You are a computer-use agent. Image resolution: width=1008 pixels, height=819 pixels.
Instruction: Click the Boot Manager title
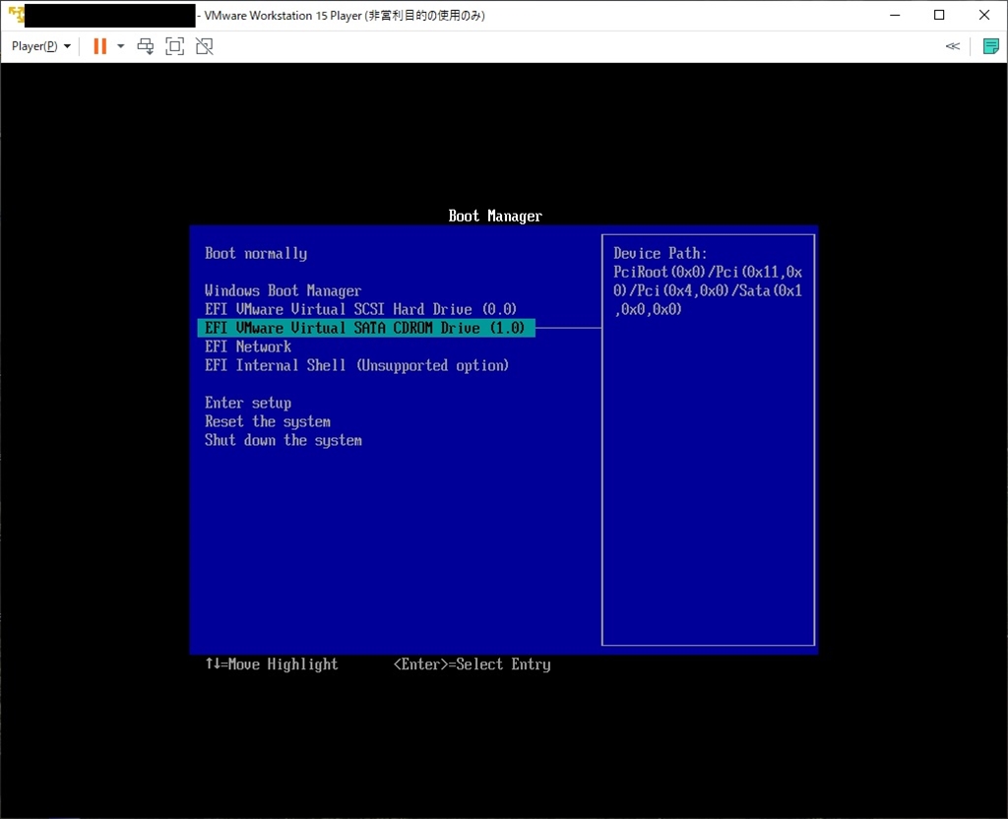[x=495, y=216]
